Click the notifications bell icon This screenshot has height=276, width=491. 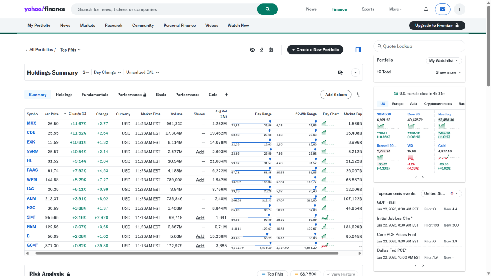pyautogui.click(x=426, y=9)
